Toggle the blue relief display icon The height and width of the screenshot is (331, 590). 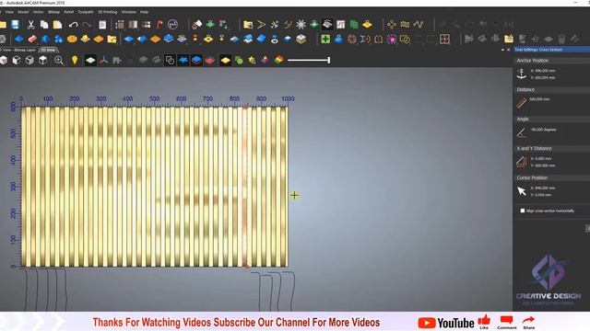click(x=196, y=60)
